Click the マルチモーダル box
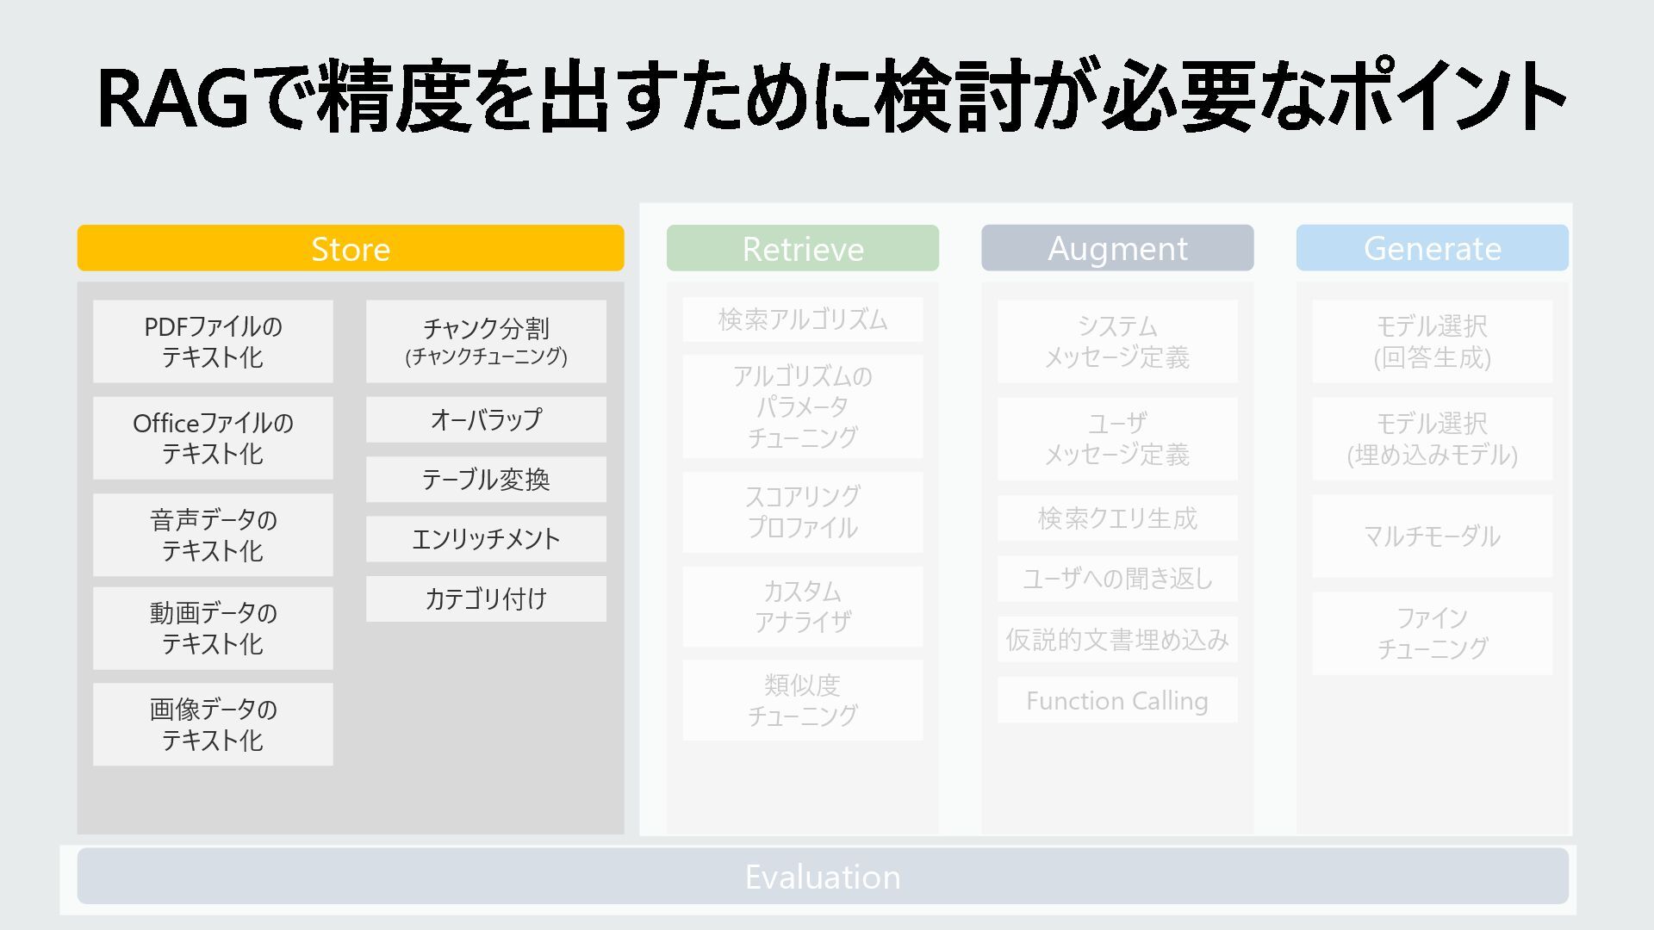The width and height of the screenshot is (1654, 930). [x=1432, y=536]
